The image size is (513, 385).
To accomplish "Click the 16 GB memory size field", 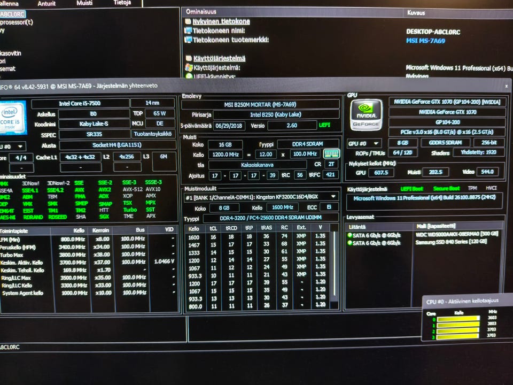I will pos(225,145).
